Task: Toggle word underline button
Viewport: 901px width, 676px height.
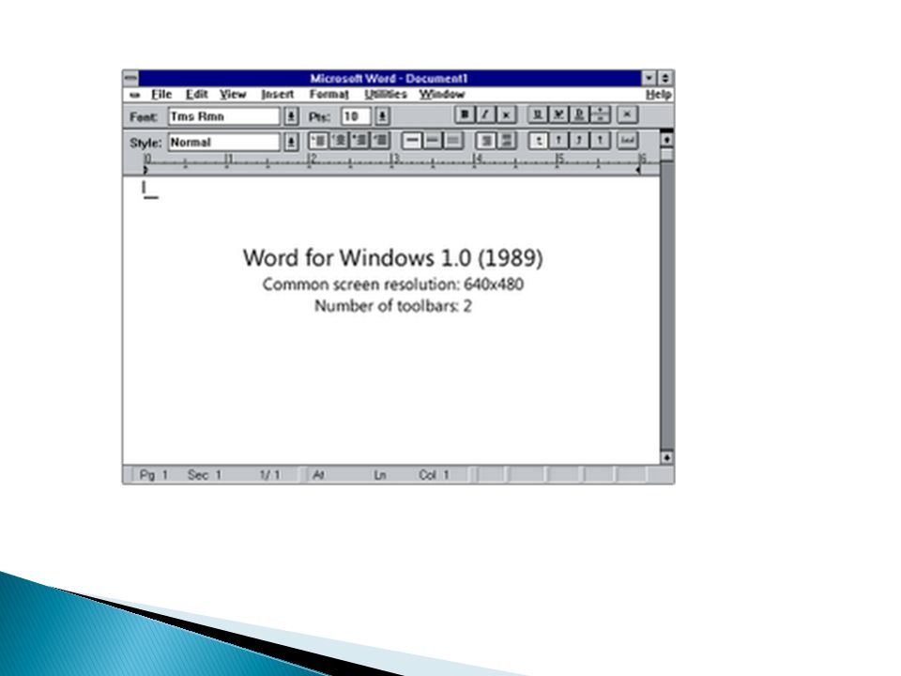Action: tap(557, 115)
